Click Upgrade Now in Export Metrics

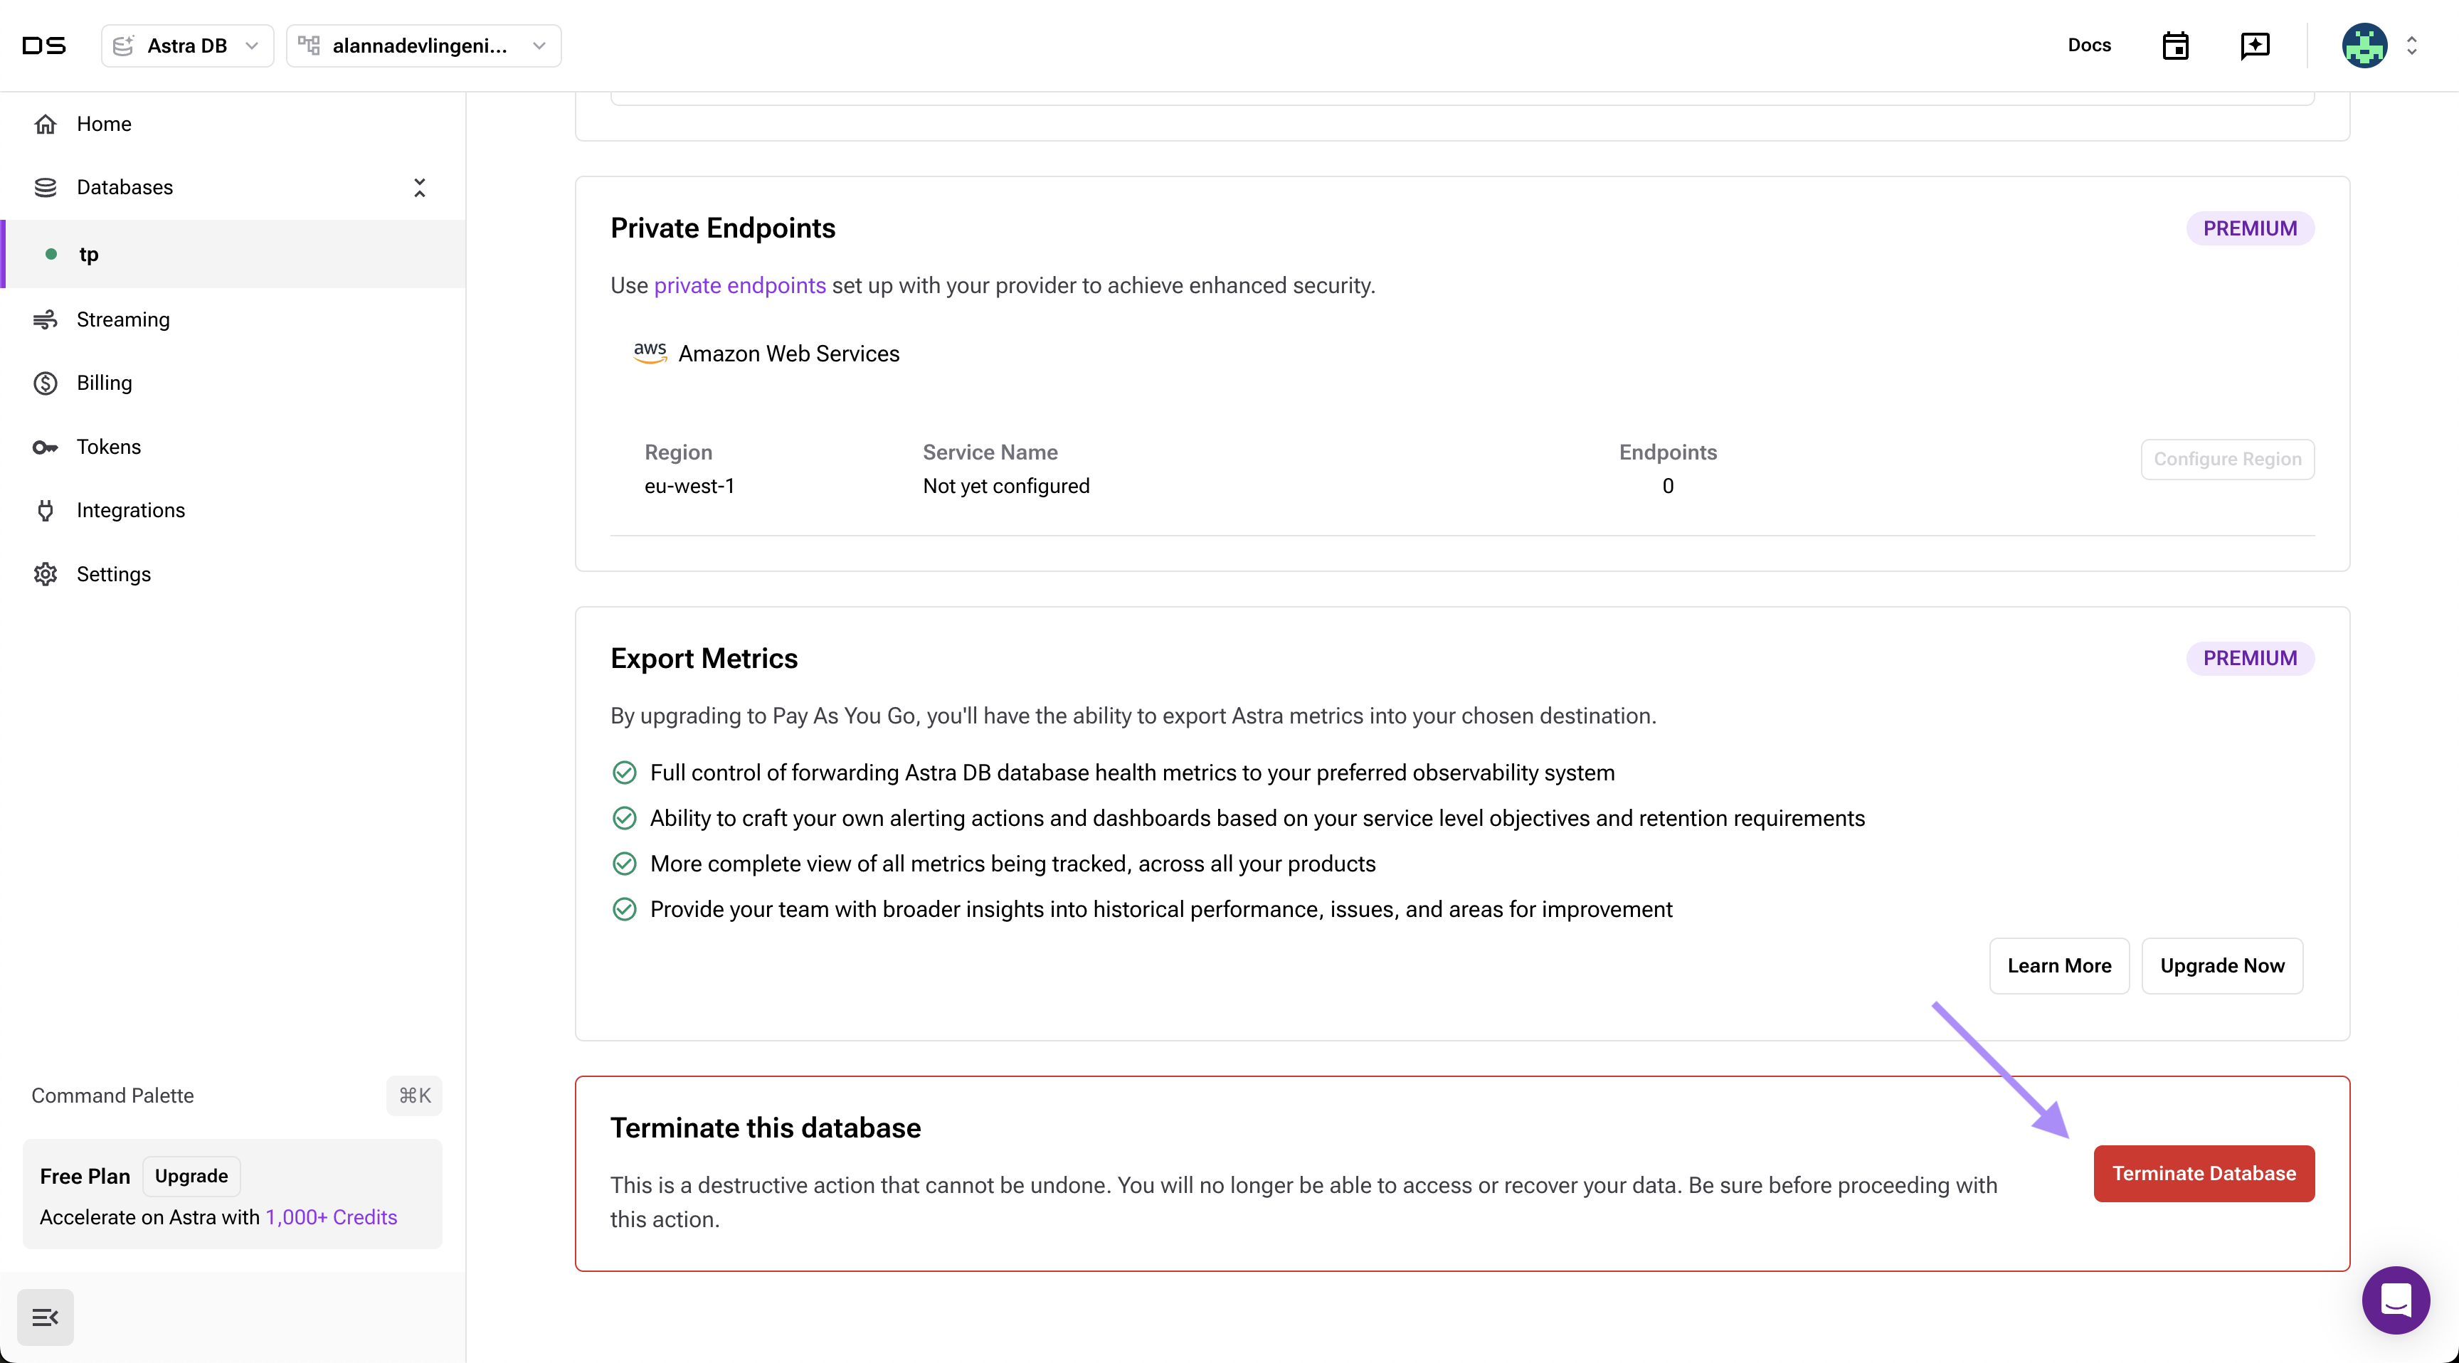point(2221,966)
